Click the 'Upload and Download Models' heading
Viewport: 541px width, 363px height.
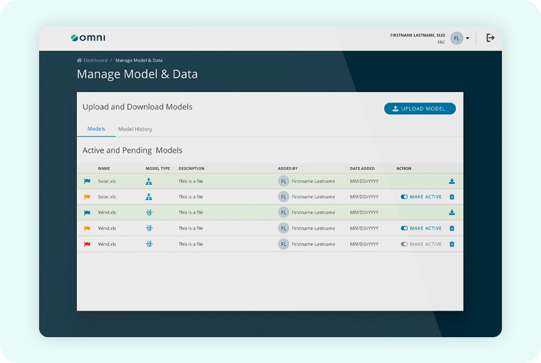tap(137, 107)
